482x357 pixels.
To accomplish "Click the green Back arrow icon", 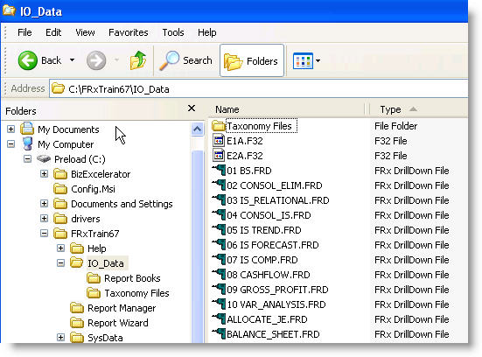I will tap(28, 60).
